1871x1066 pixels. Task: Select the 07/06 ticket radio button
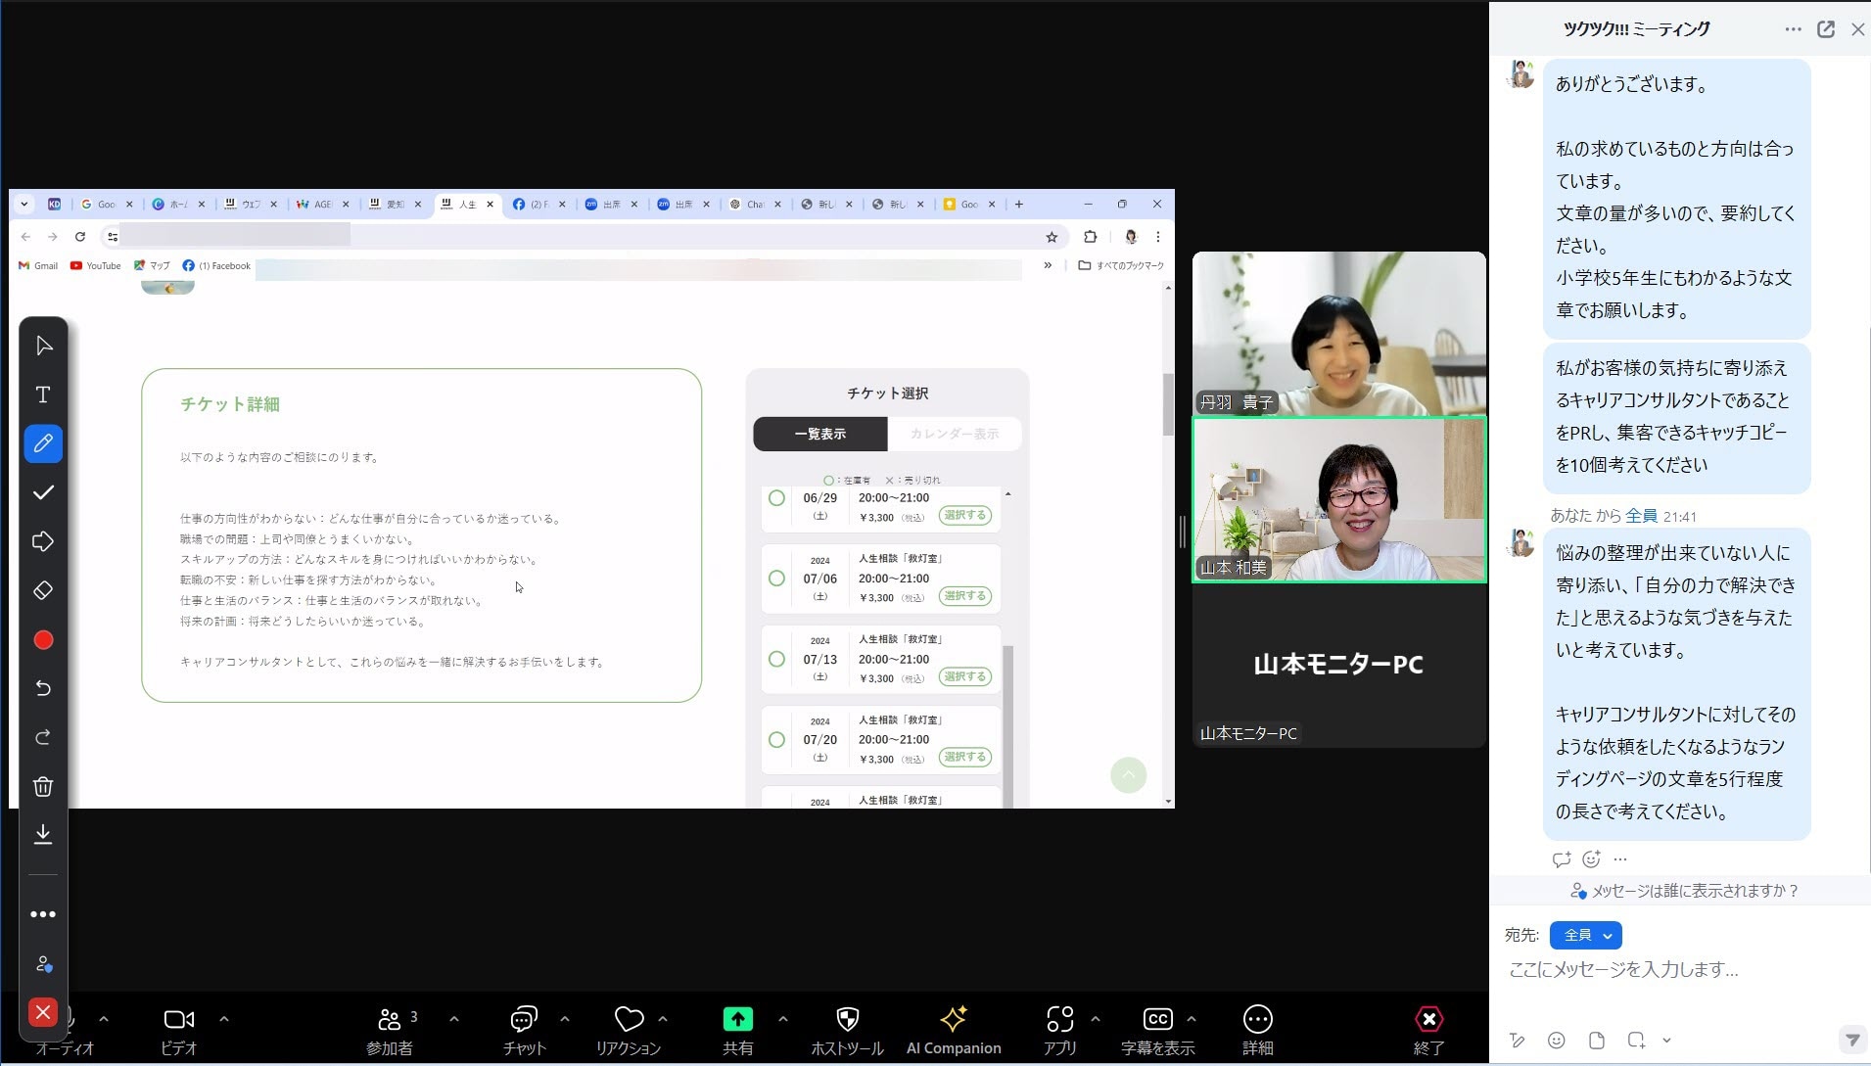776,579
